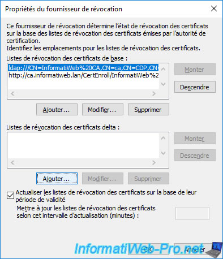
Task: Select the ldap:///CN=InformatiWeb%20CA base CRL entry
Action: (83, 68)
